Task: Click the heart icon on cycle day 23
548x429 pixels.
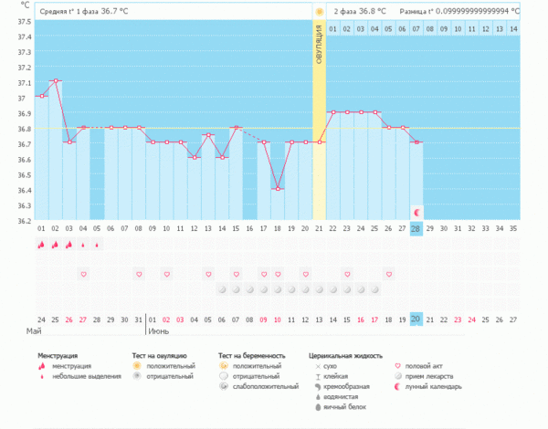Action: (347, 274)
